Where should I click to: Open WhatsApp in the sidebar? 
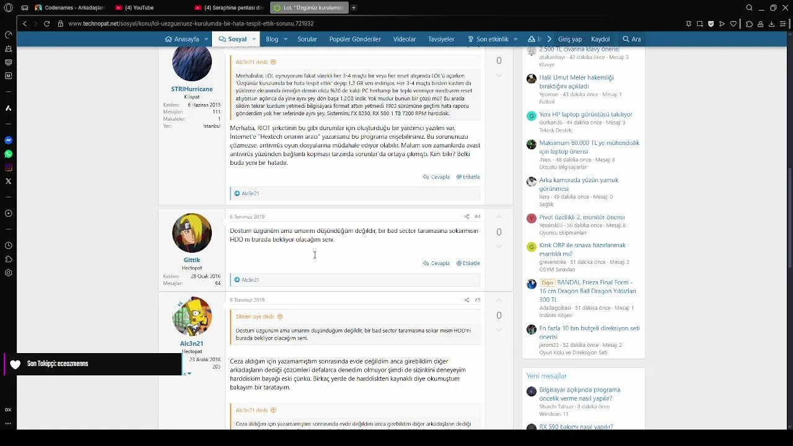tap(8, 154)
